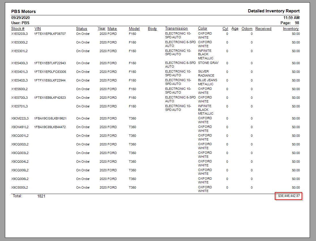Click the SILVER RADIANCE color cell
The width and height of the screenshot is (316, 241).
[x=206, y=73]
